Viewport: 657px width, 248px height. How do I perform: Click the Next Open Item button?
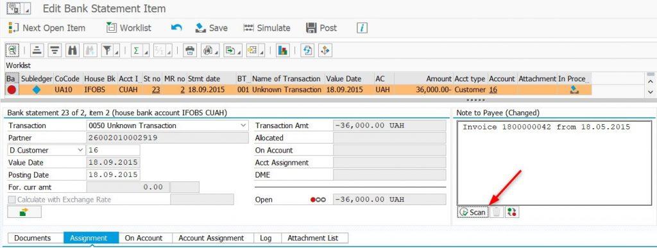click(46, 28)
